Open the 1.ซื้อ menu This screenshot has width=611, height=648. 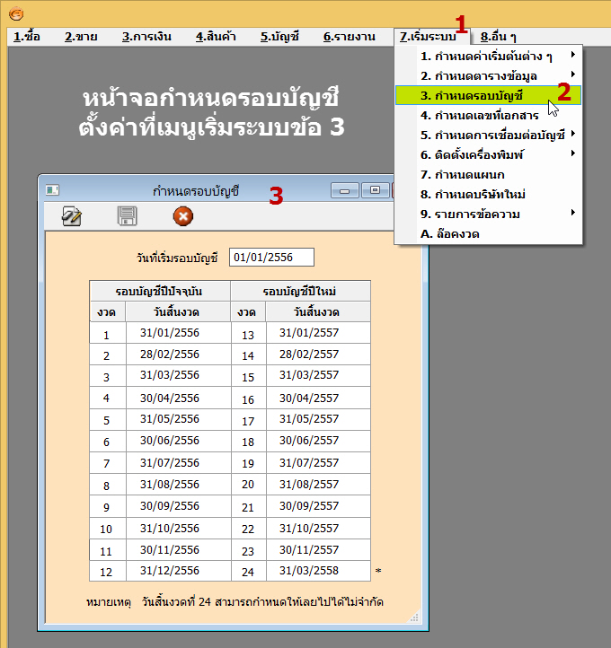[x=27, y=37]
